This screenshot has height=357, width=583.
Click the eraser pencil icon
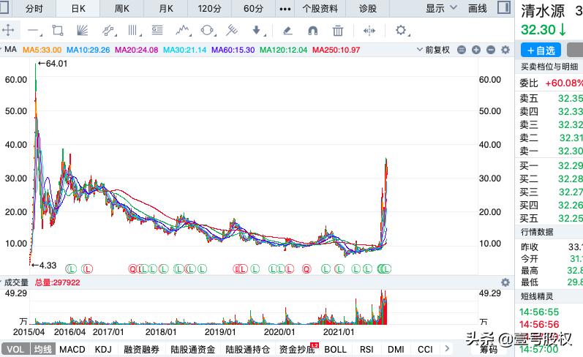[287, 31]
